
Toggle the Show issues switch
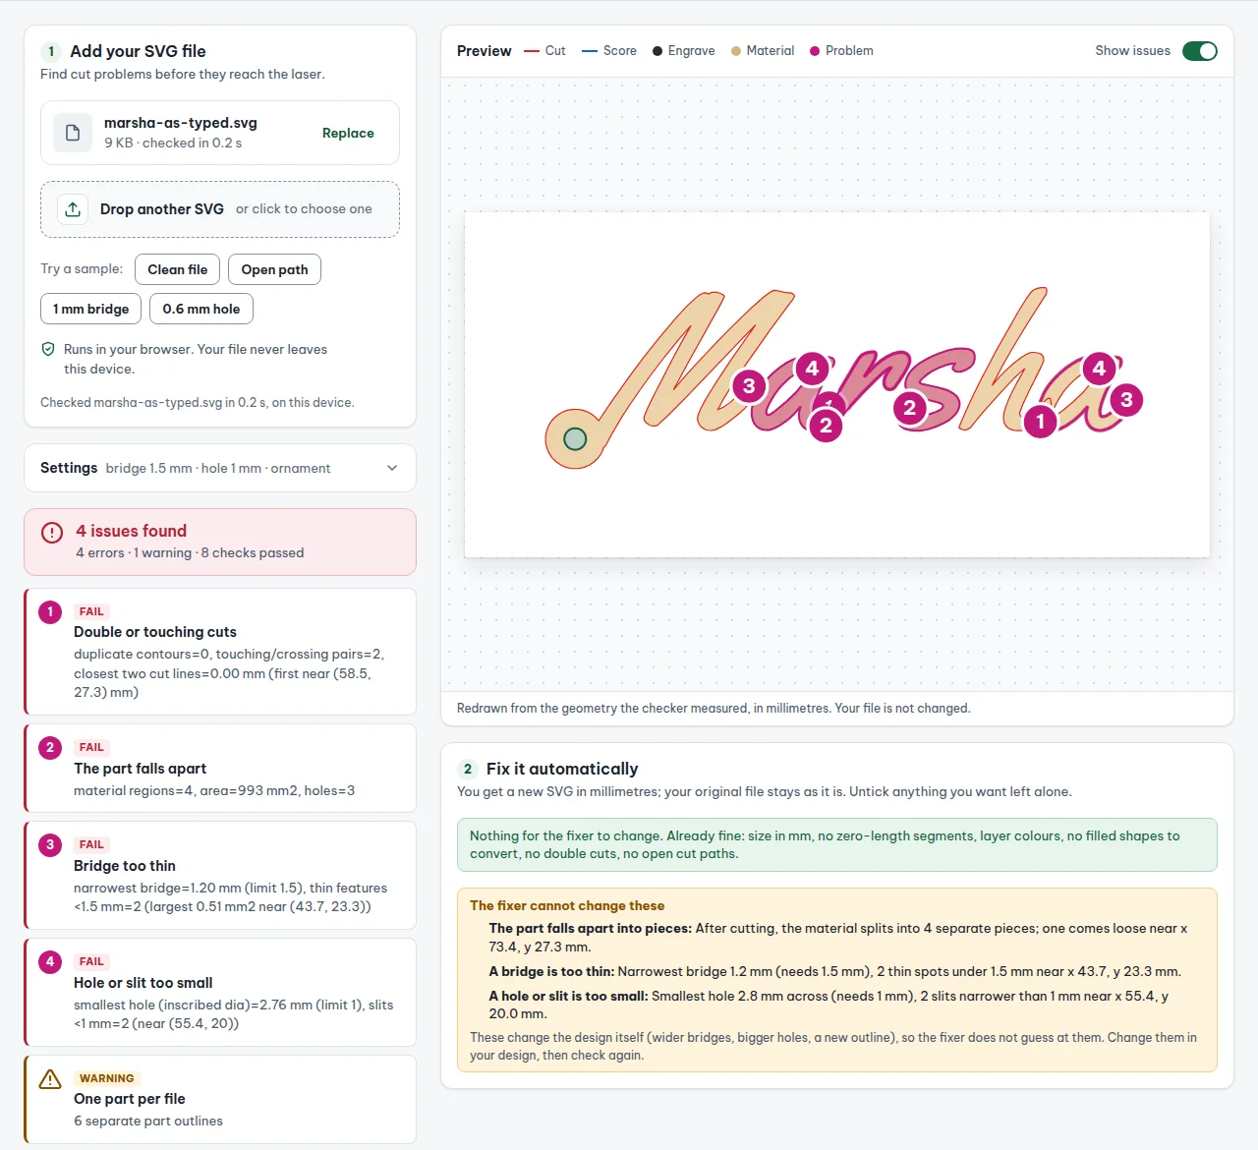pos(1200,51)
